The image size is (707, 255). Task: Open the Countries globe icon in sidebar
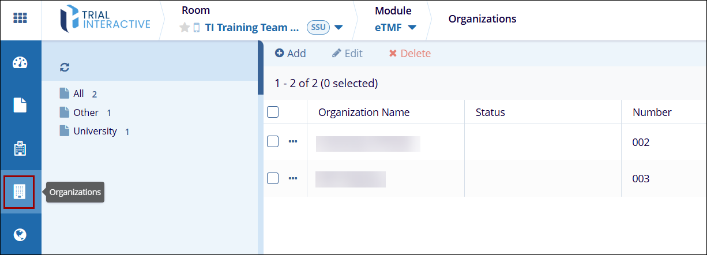pos(20,235)
